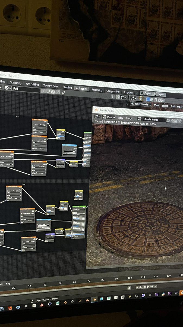Select the Animation workspace tab
The image size is (183, 327).
point(82,89)
